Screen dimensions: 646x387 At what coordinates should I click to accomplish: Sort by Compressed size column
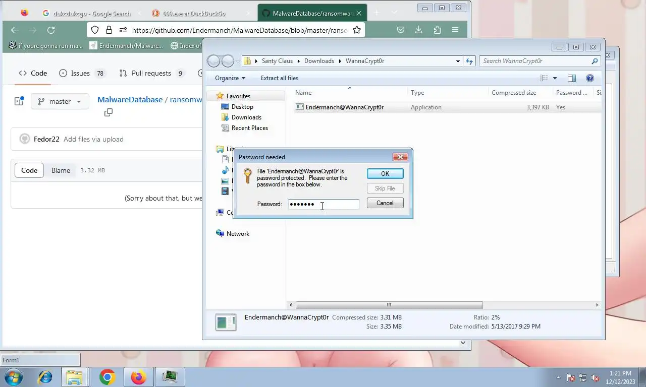click(520, 93)
